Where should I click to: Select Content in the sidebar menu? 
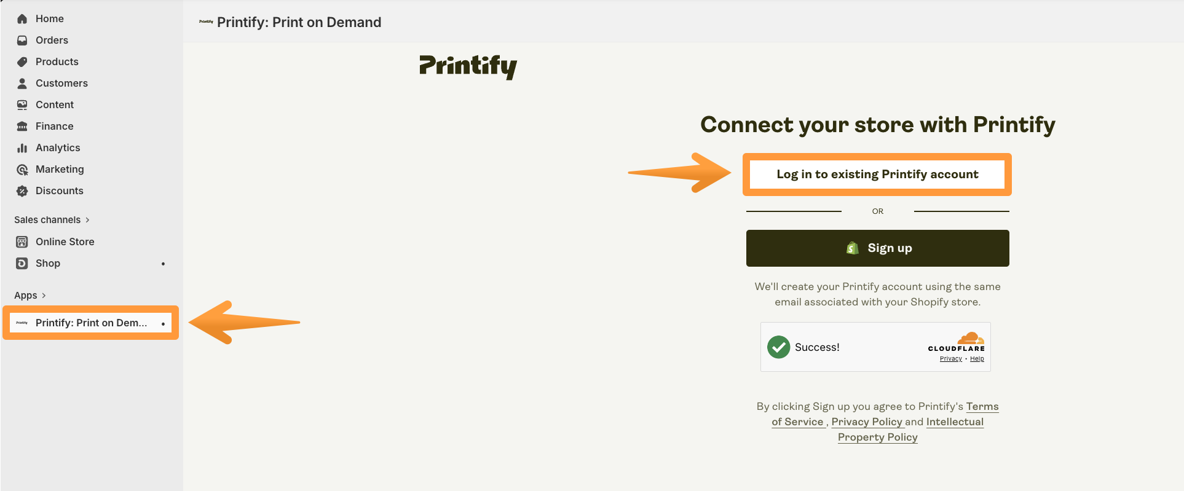coord(22,104)
